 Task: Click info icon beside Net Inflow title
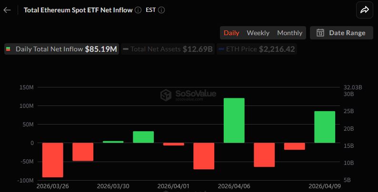[138, 10]
